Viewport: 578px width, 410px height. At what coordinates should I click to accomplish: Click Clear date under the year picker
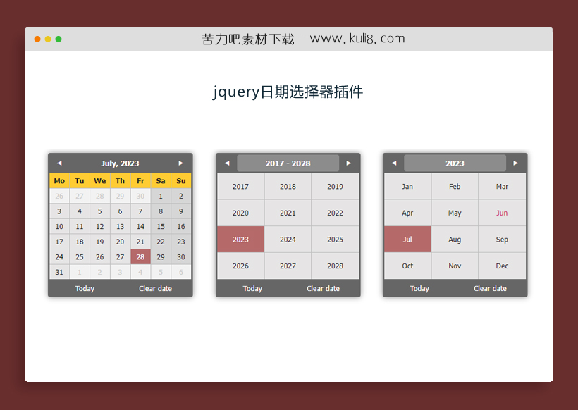pos(323,288)
